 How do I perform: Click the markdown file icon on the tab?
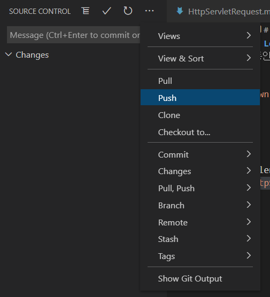(x=180, y=11)
